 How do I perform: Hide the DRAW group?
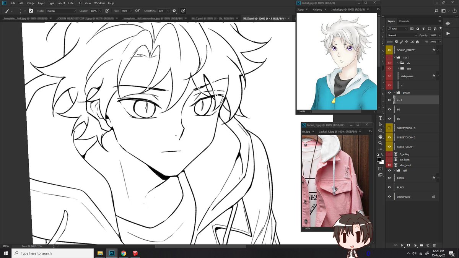pos(389,92)
